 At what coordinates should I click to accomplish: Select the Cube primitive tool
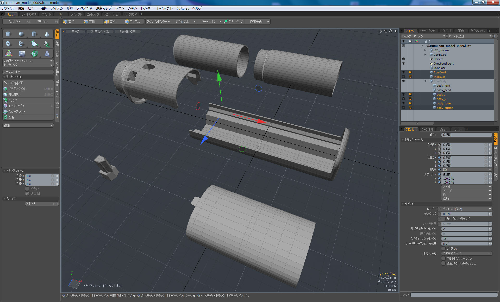click(x=8, y=34)
